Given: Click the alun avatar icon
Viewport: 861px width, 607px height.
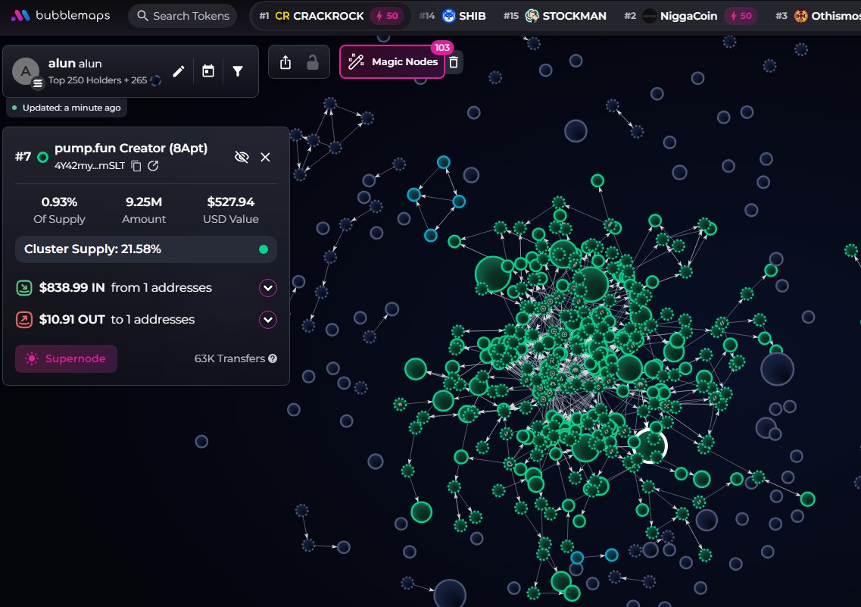Looking at the screenshot, I should point(26,71).
